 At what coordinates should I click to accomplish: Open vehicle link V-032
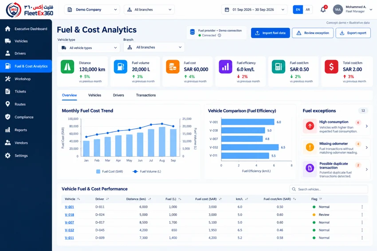(x=70, y=230)
